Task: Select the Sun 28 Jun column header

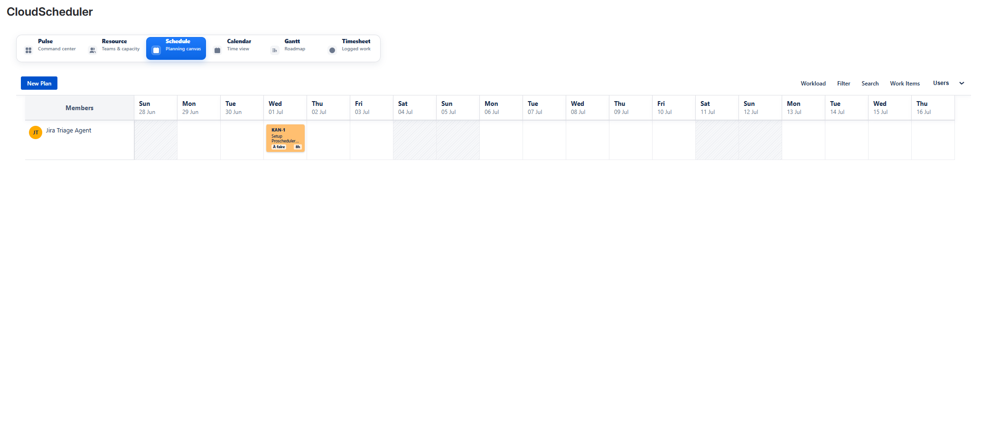Action: 156,108
